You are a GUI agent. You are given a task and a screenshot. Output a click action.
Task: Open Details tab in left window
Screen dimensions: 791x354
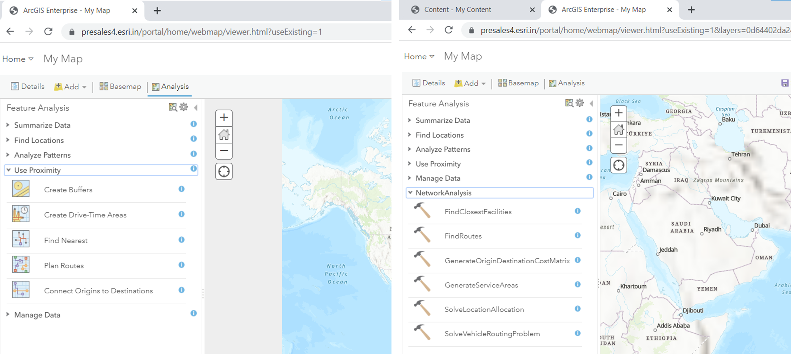(28, 86)
